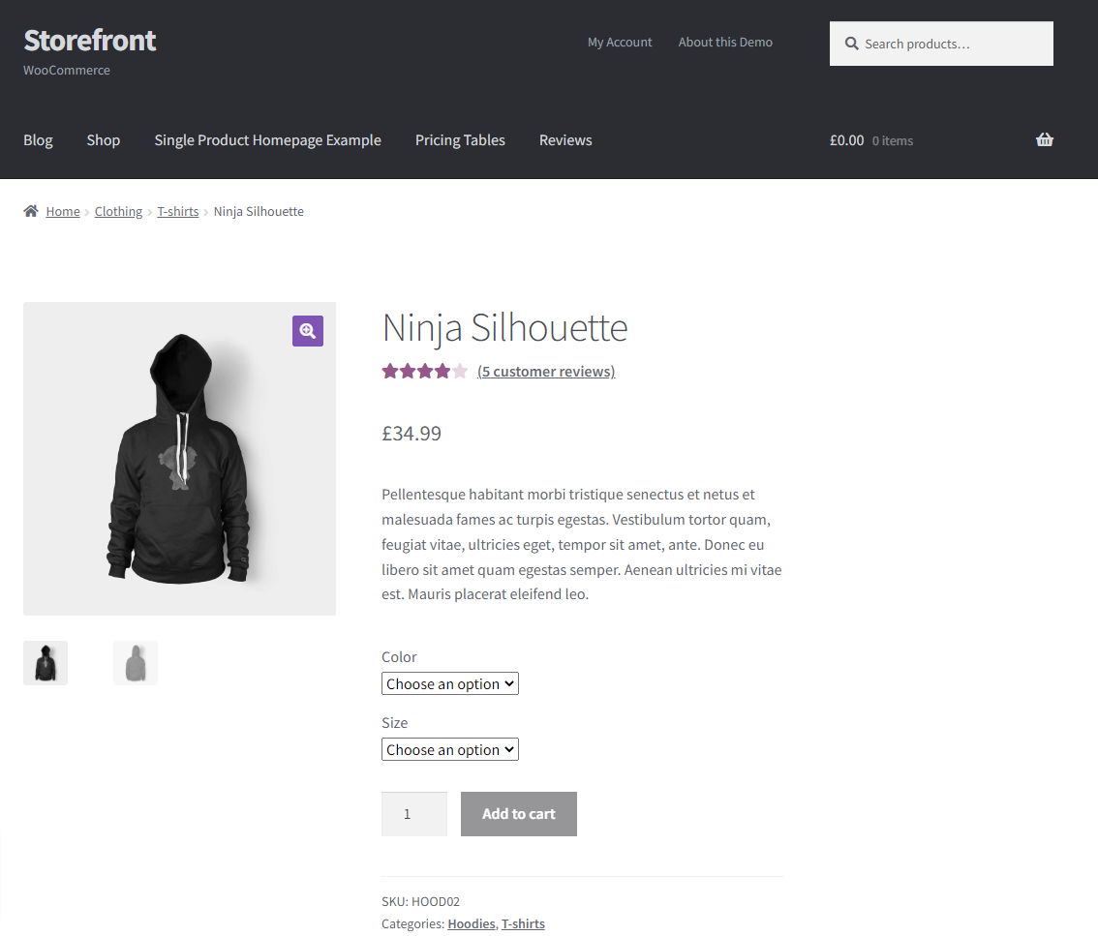Screen dimensions: 1098x936
Task: Click the home icon in the breadcrumb
Action: point(30,210)
